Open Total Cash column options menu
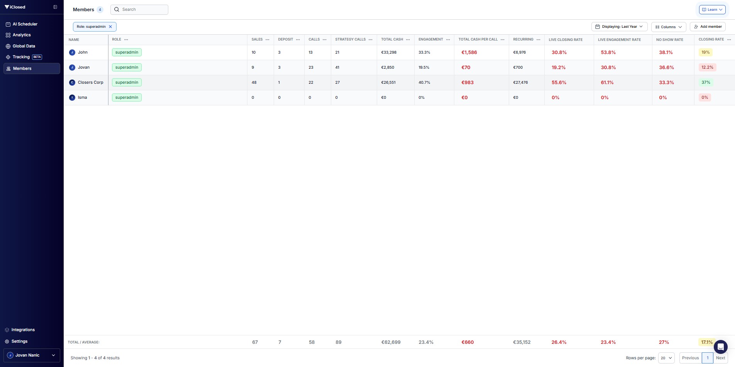This screenshot has height=367, width=735. [408, 40]
